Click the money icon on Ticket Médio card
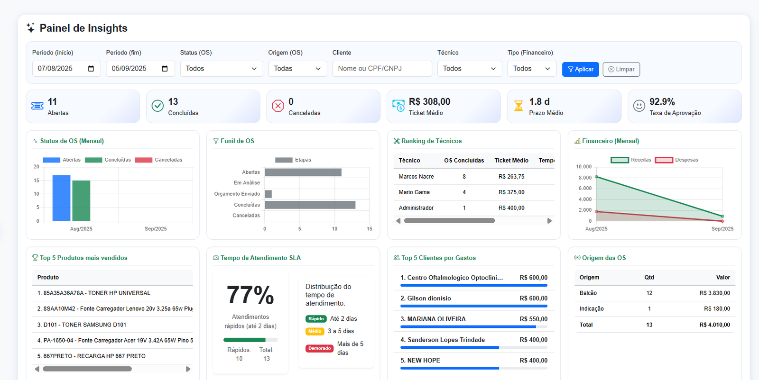The image size is (759, 380). [x=398, y=106]
